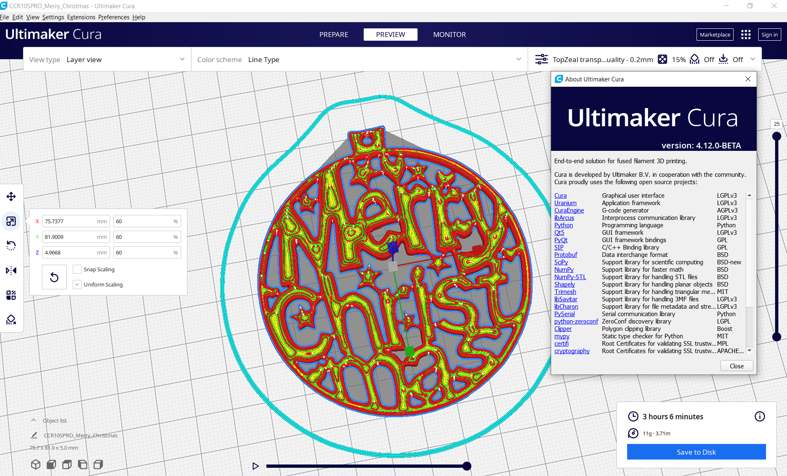
Task: Switch to right side view camera
Action: (x=98, y=464)
